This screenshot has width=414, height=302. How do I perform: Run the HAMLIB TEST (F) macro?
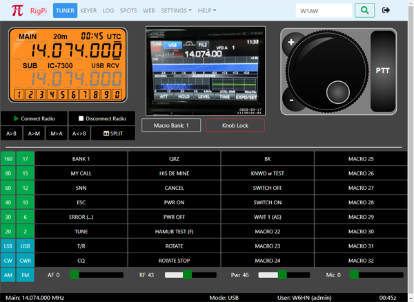pos(175,231)
